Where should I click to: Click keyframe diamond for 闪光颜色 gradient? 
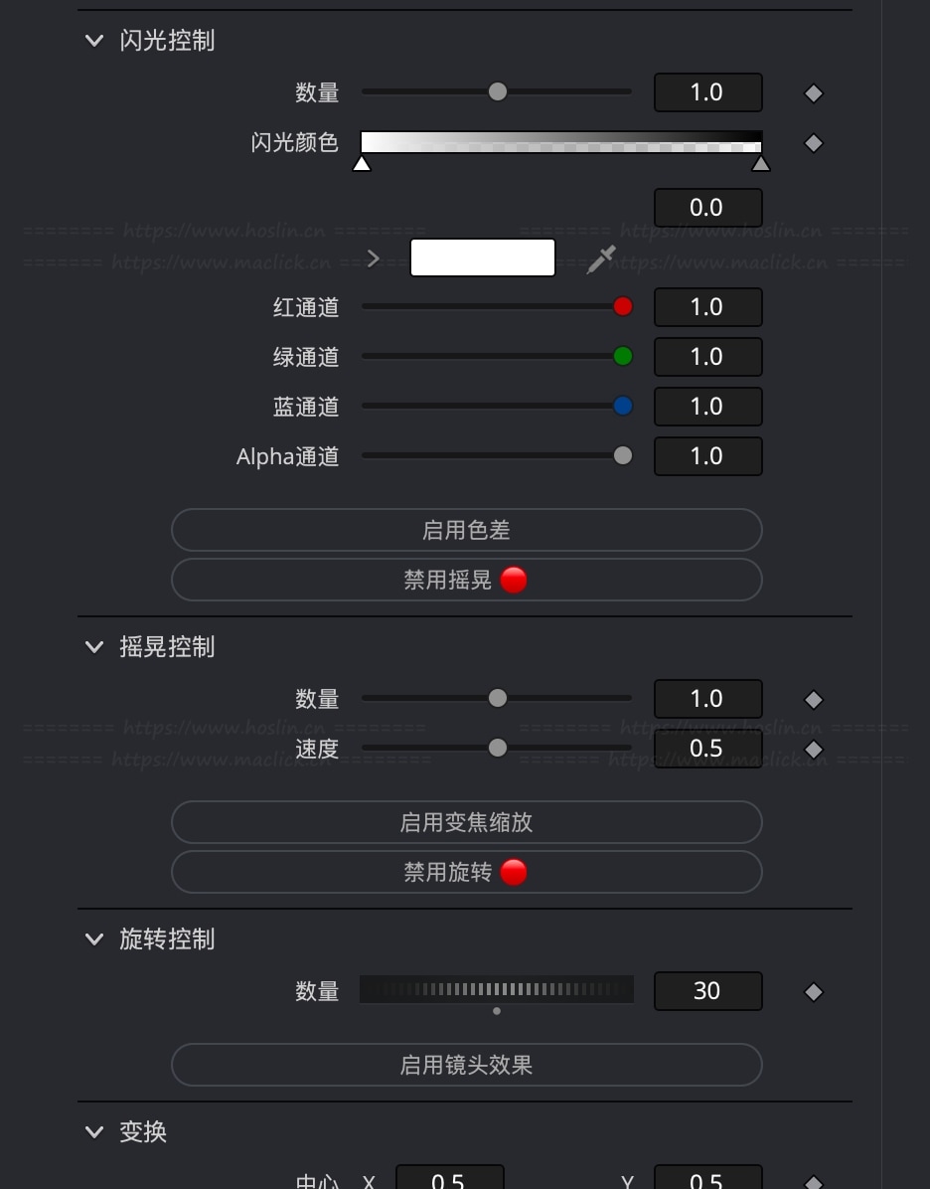[x=814, y=143]
